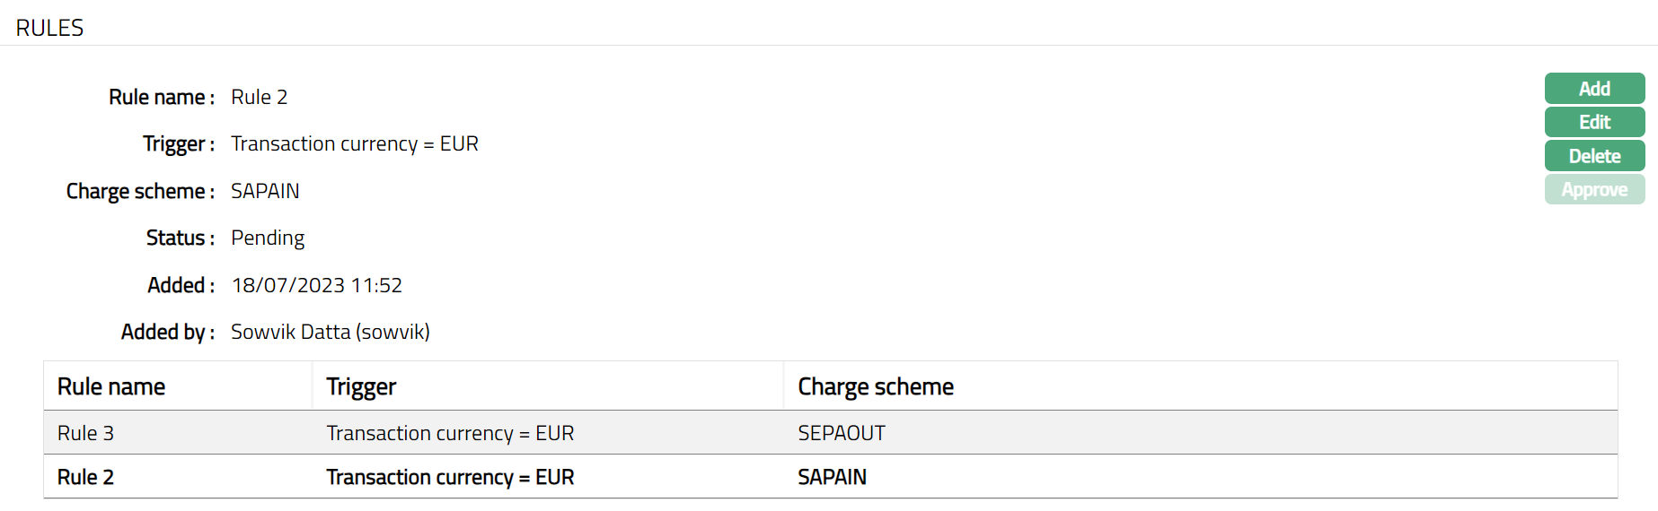This screenshot has height=511, width=1658.
Task: Click the SEPAOUT charge scheme cell
Action: pyautogui.click(x=842, y=433)
